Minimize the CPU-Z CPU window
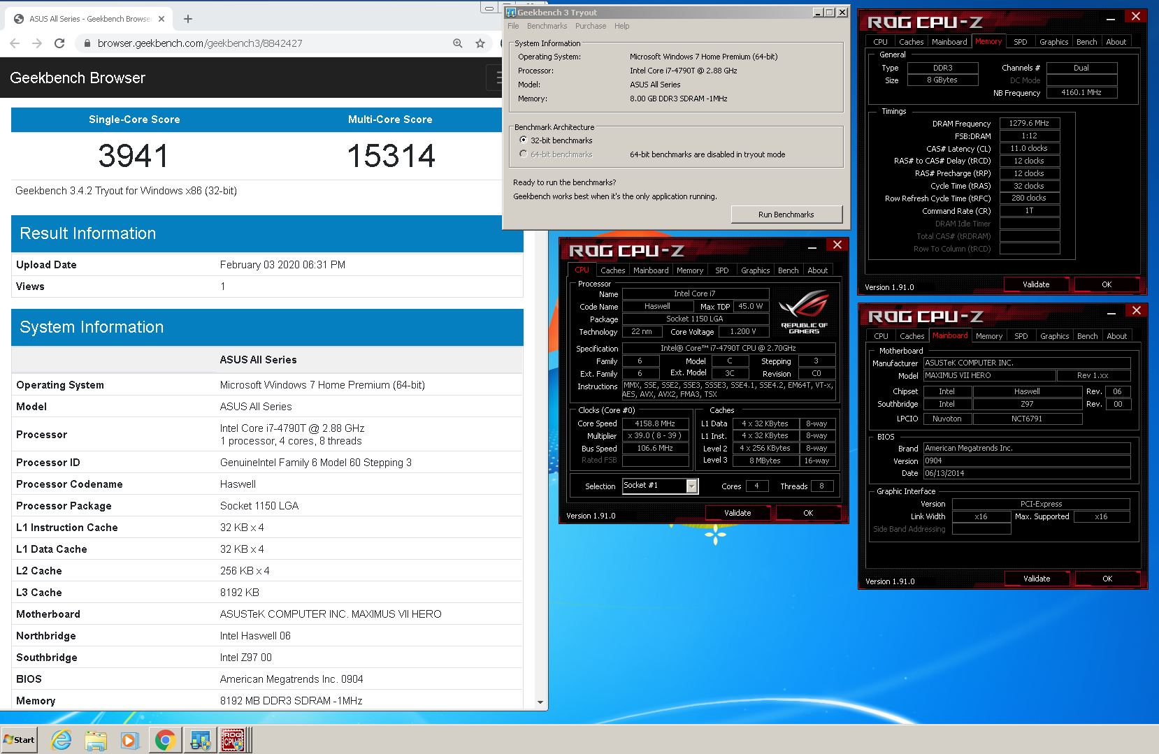1159x754 pixels. (x=812, y=247)
